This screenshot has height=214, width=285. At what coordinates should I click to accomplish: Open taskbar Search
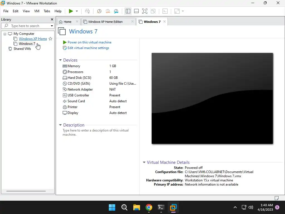point(124,207)
